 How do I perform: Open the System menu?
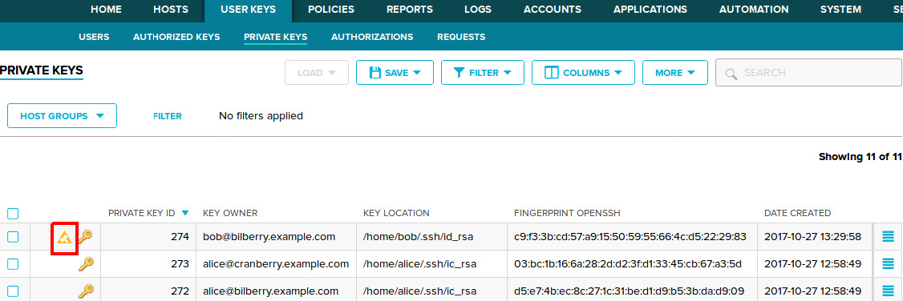[x=840, y=9]
